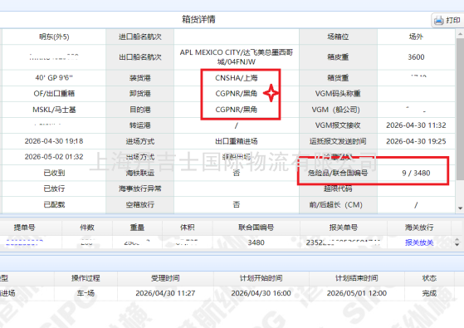The width and height of the screenshot is (464, 328).
Task: Click the MSKL/马士基 carrier cell
Action: click(54, 110)
